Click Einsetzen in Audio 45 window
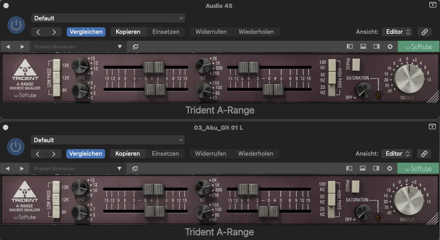This screenshot has height=240, width=440. [x=166, y=32]
